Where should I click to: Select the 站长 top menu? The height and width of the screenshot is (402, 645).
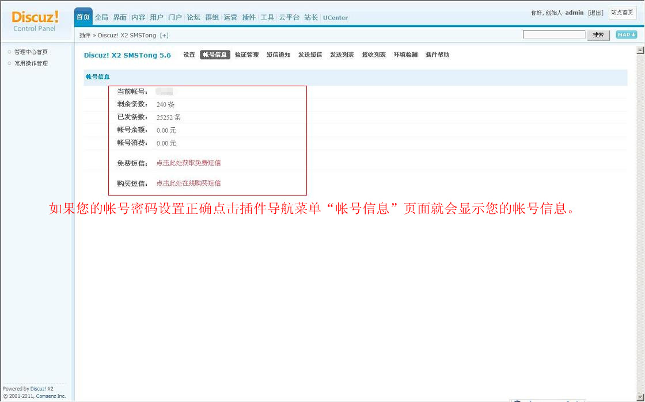pos(311,17)
